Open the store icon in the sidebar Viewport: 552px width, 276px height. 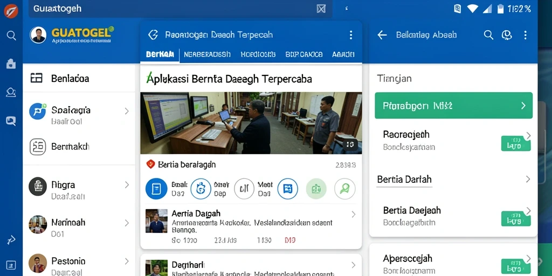[x=11, y=64]
